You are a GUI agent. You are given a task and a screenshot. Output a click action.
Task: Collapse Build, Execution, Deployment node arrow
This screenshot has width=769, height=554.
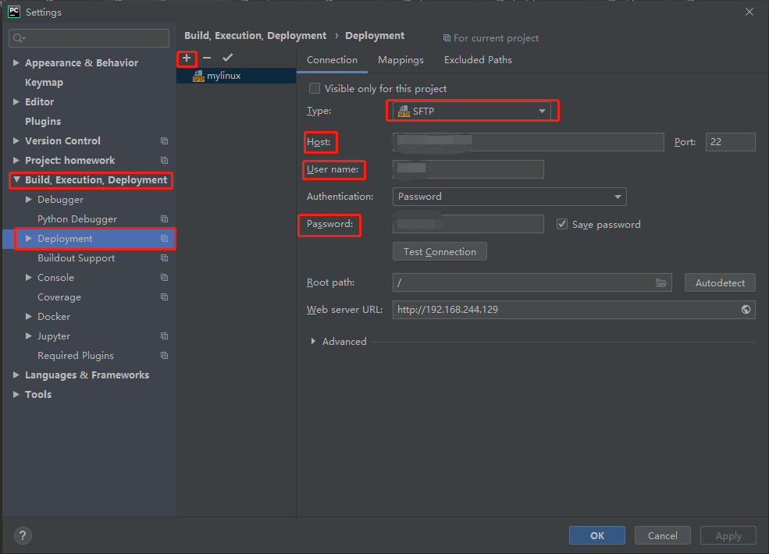(16, 180)
